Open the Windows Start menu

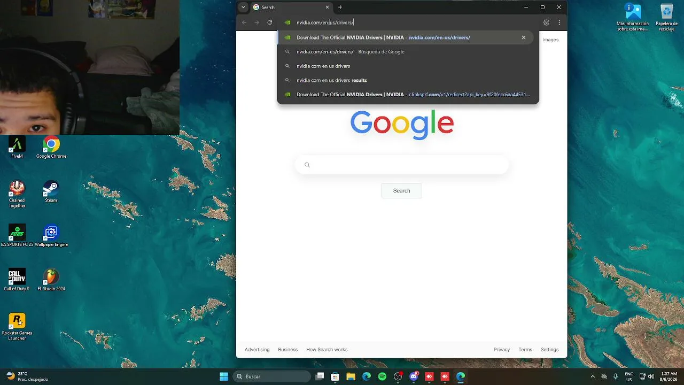(224, 376)
